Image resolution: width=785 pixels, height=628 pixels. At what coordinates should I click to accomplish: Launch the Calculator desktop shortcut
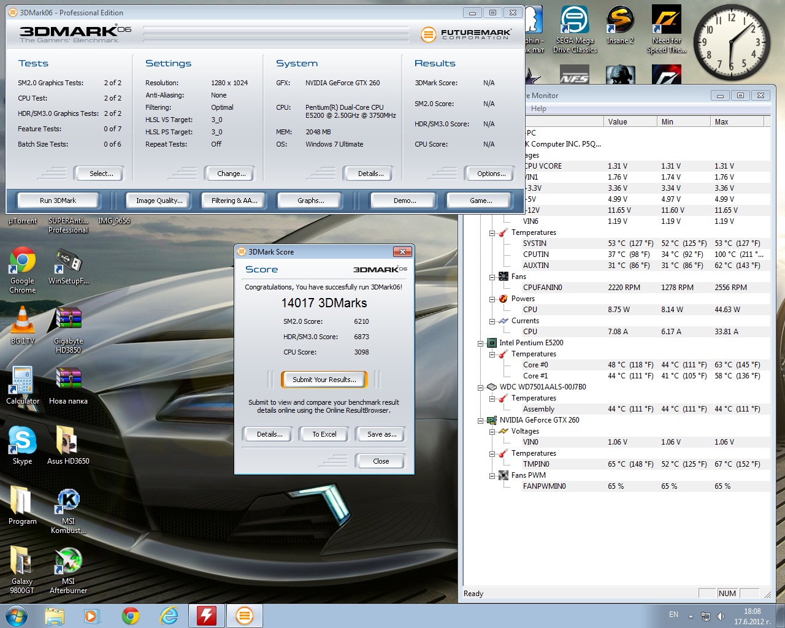23,385
